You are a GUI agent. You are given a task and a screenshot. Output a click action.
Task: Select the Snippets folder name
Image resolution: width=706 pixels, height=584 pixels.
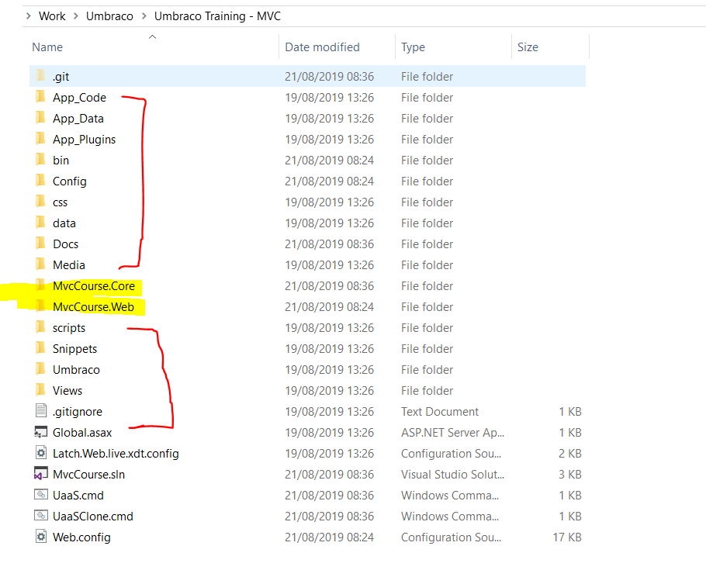click(74, 349)
